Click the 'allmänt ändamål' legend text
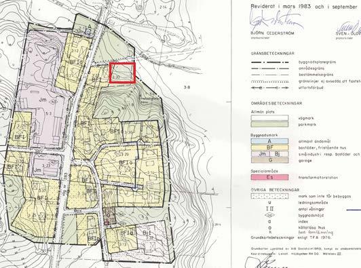Viewport: 361px width, 268px height. (314, 141)
